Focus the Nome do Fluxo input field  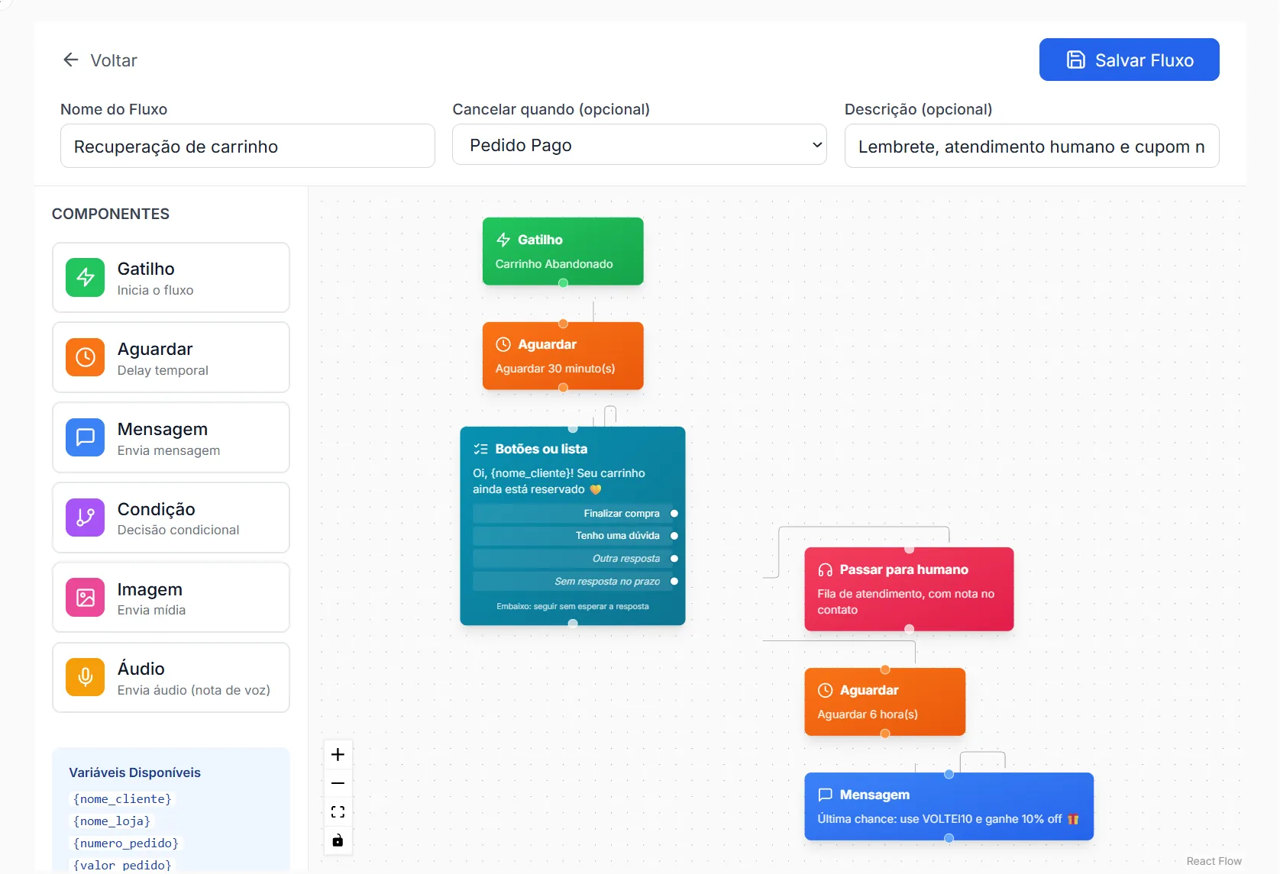[x=247, y=146]
